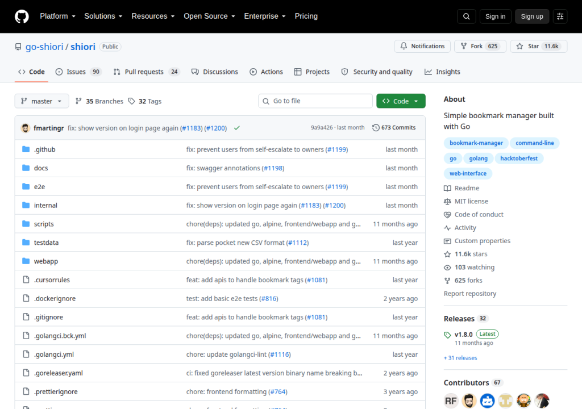The width and height of the screenshot is (582, 409).
Task: Click the release tag icon by v1.8.0
Action: (x=447, y=335)
